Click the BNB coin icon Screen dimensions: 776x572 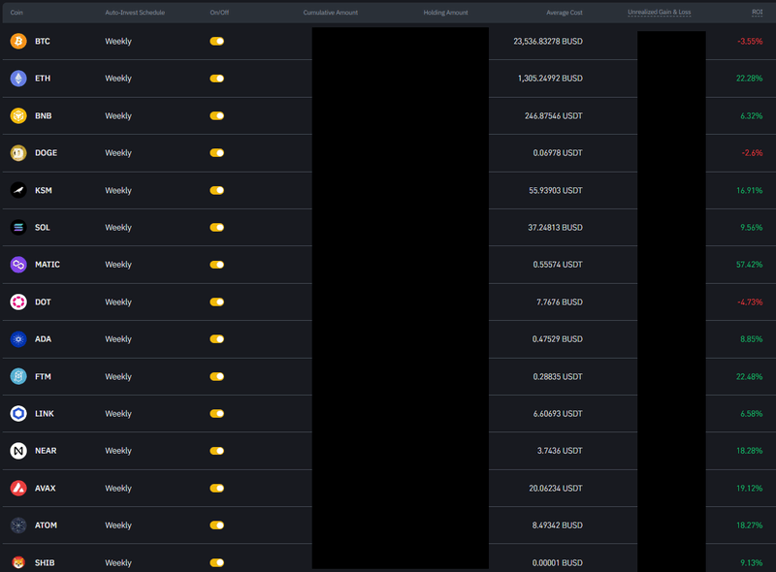pyautogui.click(x=18, y=115)
